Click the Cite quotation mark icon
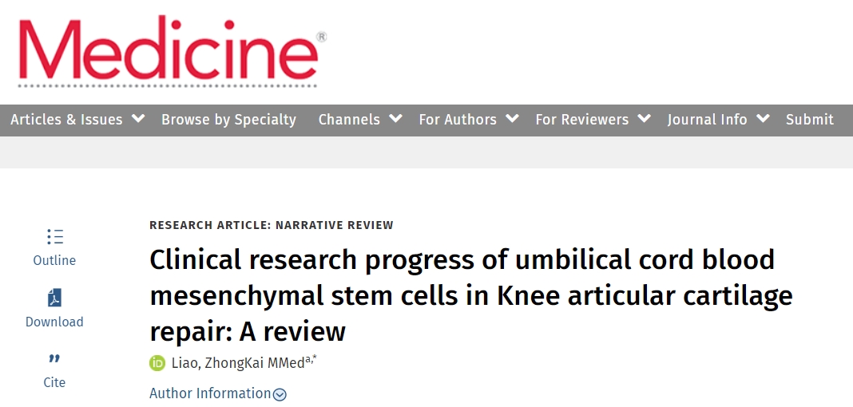The image size is (853, 407). (x=54, y=359)
